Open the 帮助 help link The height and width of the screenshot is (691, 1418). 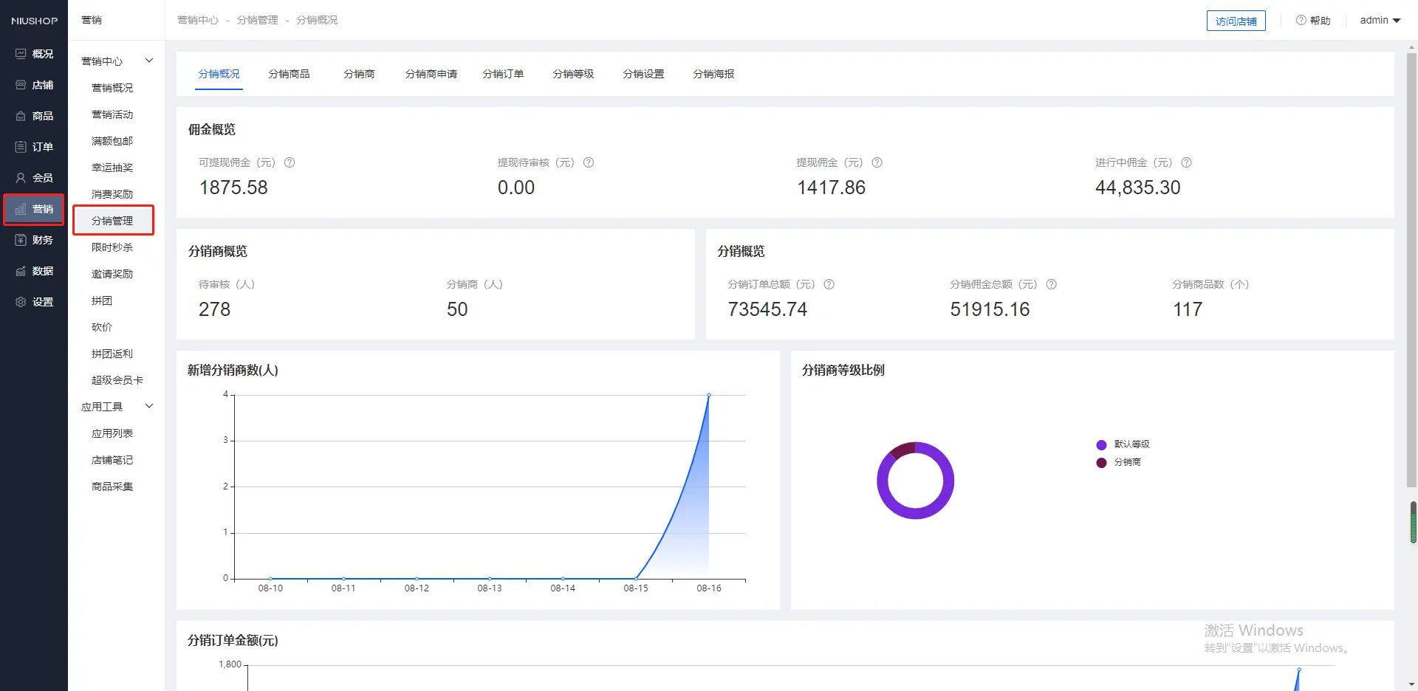1313,21
